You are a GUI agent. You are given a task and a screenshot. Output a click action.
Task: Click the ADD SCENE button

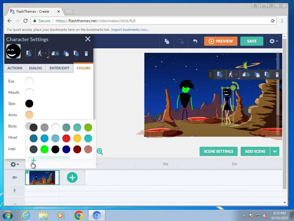pyautogui.click(x=255, y=151)
